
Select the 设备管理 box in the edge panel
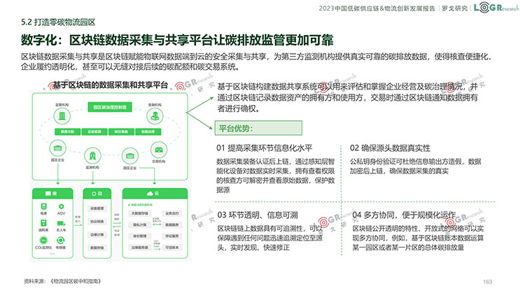tap(97, 208)
